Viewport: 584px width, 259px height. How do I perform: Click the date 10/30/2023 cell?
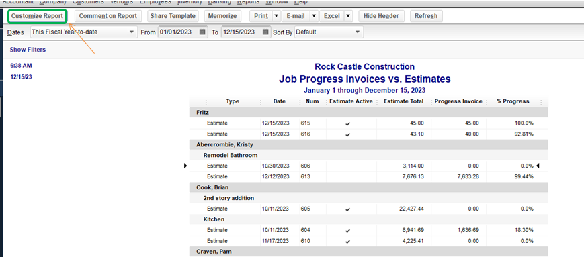coord(276,166)
